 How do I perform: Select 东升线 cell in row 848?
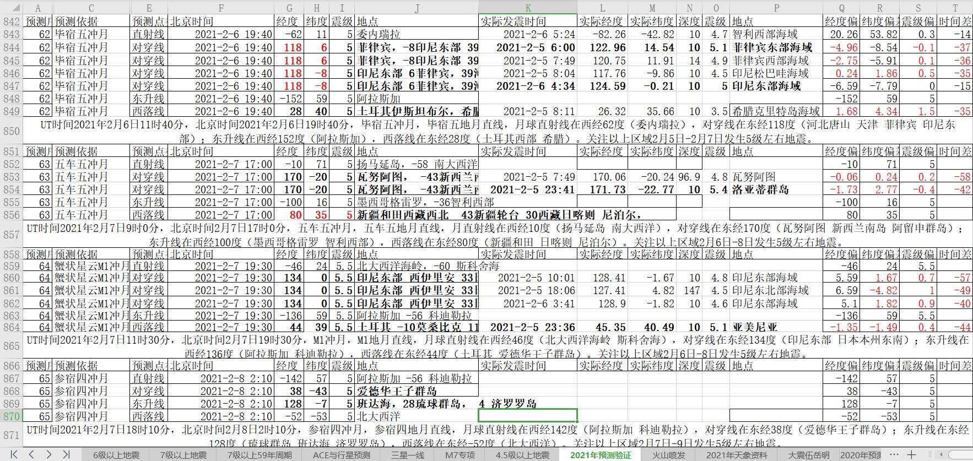tap(149, 99)
